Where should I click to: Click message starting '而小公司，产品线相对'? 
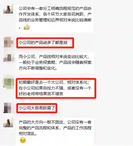[x=55, y=63]
